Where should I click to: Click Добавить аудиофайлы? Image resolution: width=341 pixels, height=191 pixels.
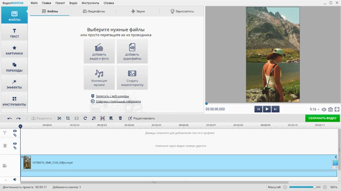(x=132, y=51)
